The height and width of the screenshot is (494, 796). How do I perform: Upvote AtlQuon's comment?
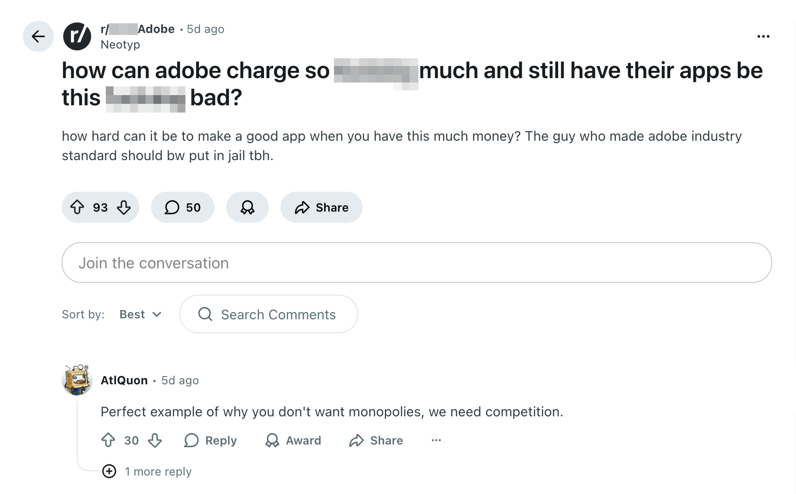(x=108, y=440)
